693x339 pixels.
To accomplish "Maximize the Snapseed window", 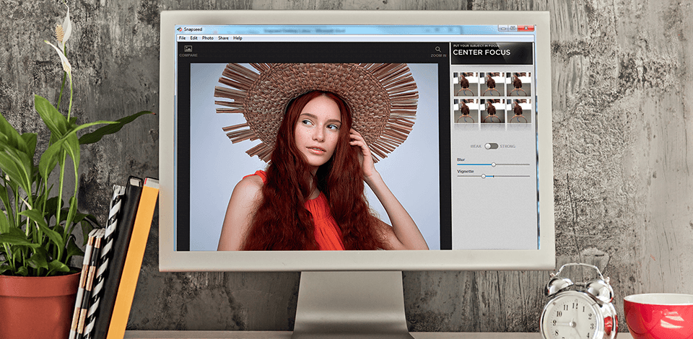I will (x=513, y=28).
